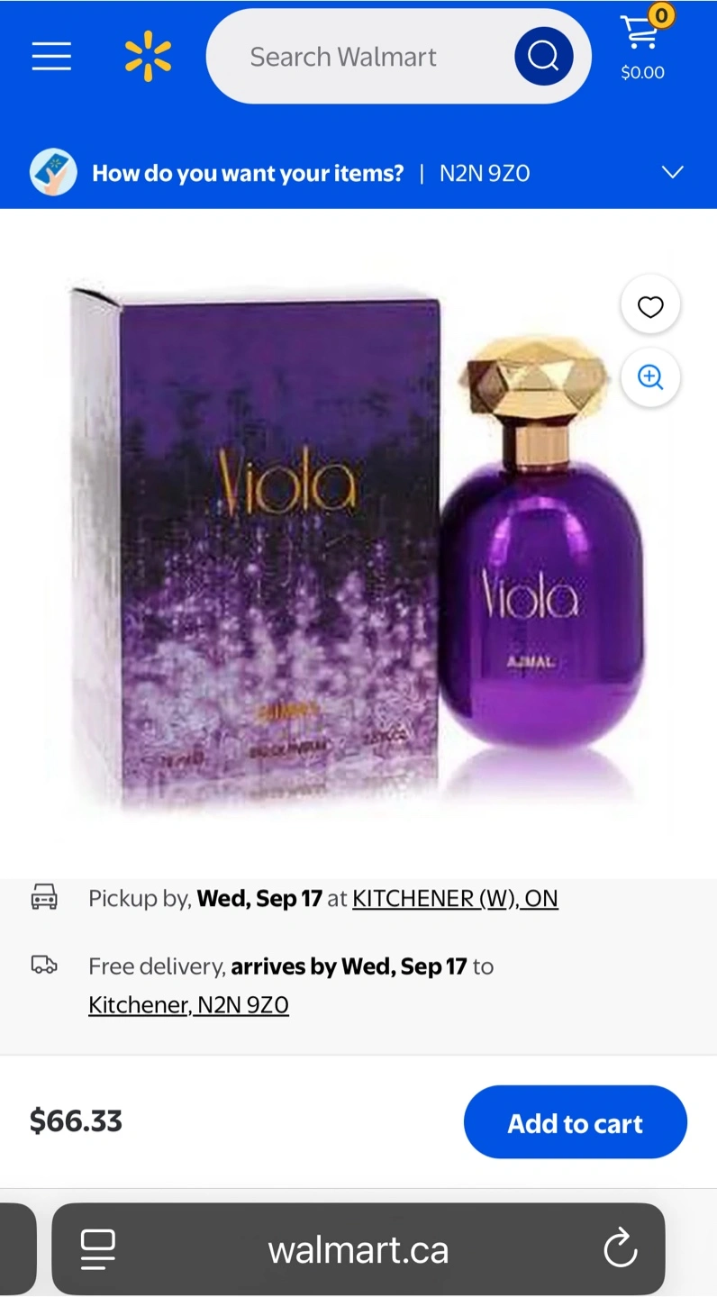This screenshot has height=1297, width=717.
Task: Click the magnifying glass search button
Action: coord(543,57)
